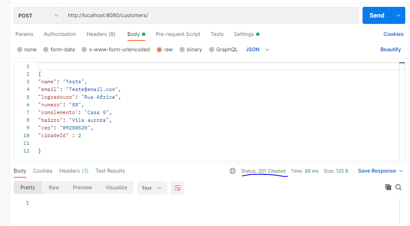Select the raw body type

tap(165, 50)
